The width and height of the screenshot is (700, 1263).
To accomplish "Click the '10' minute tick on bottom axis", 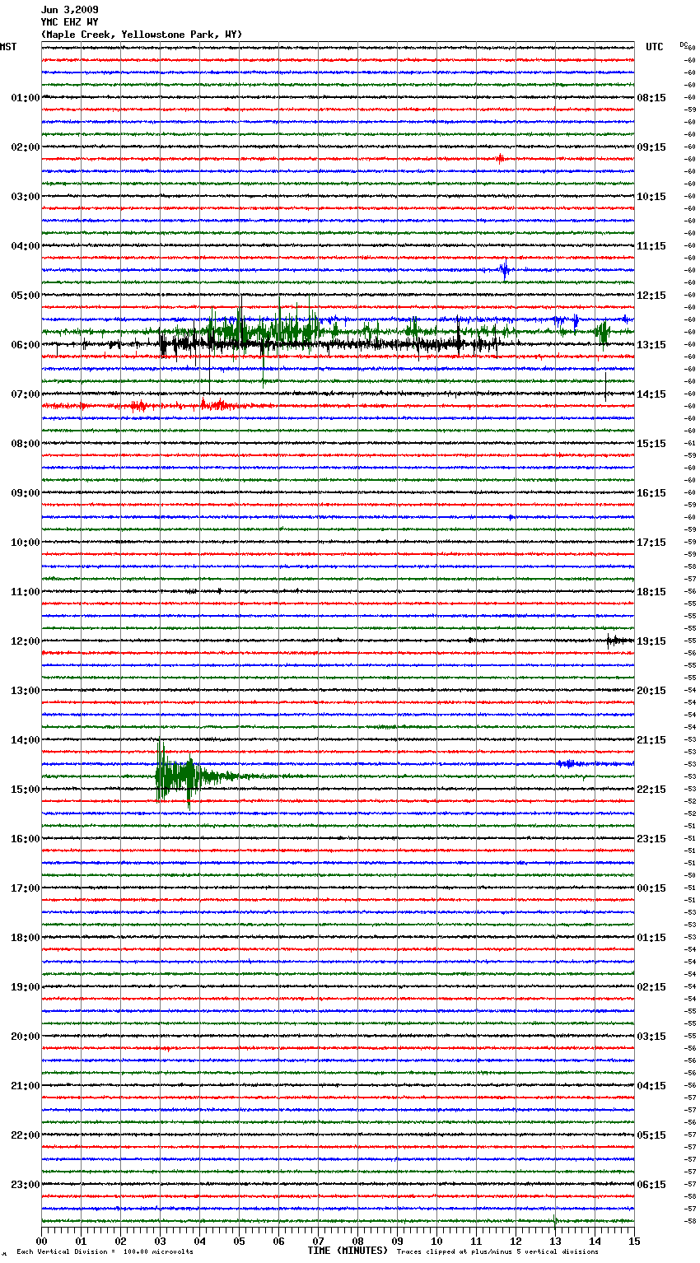I will click(436, 1241).
